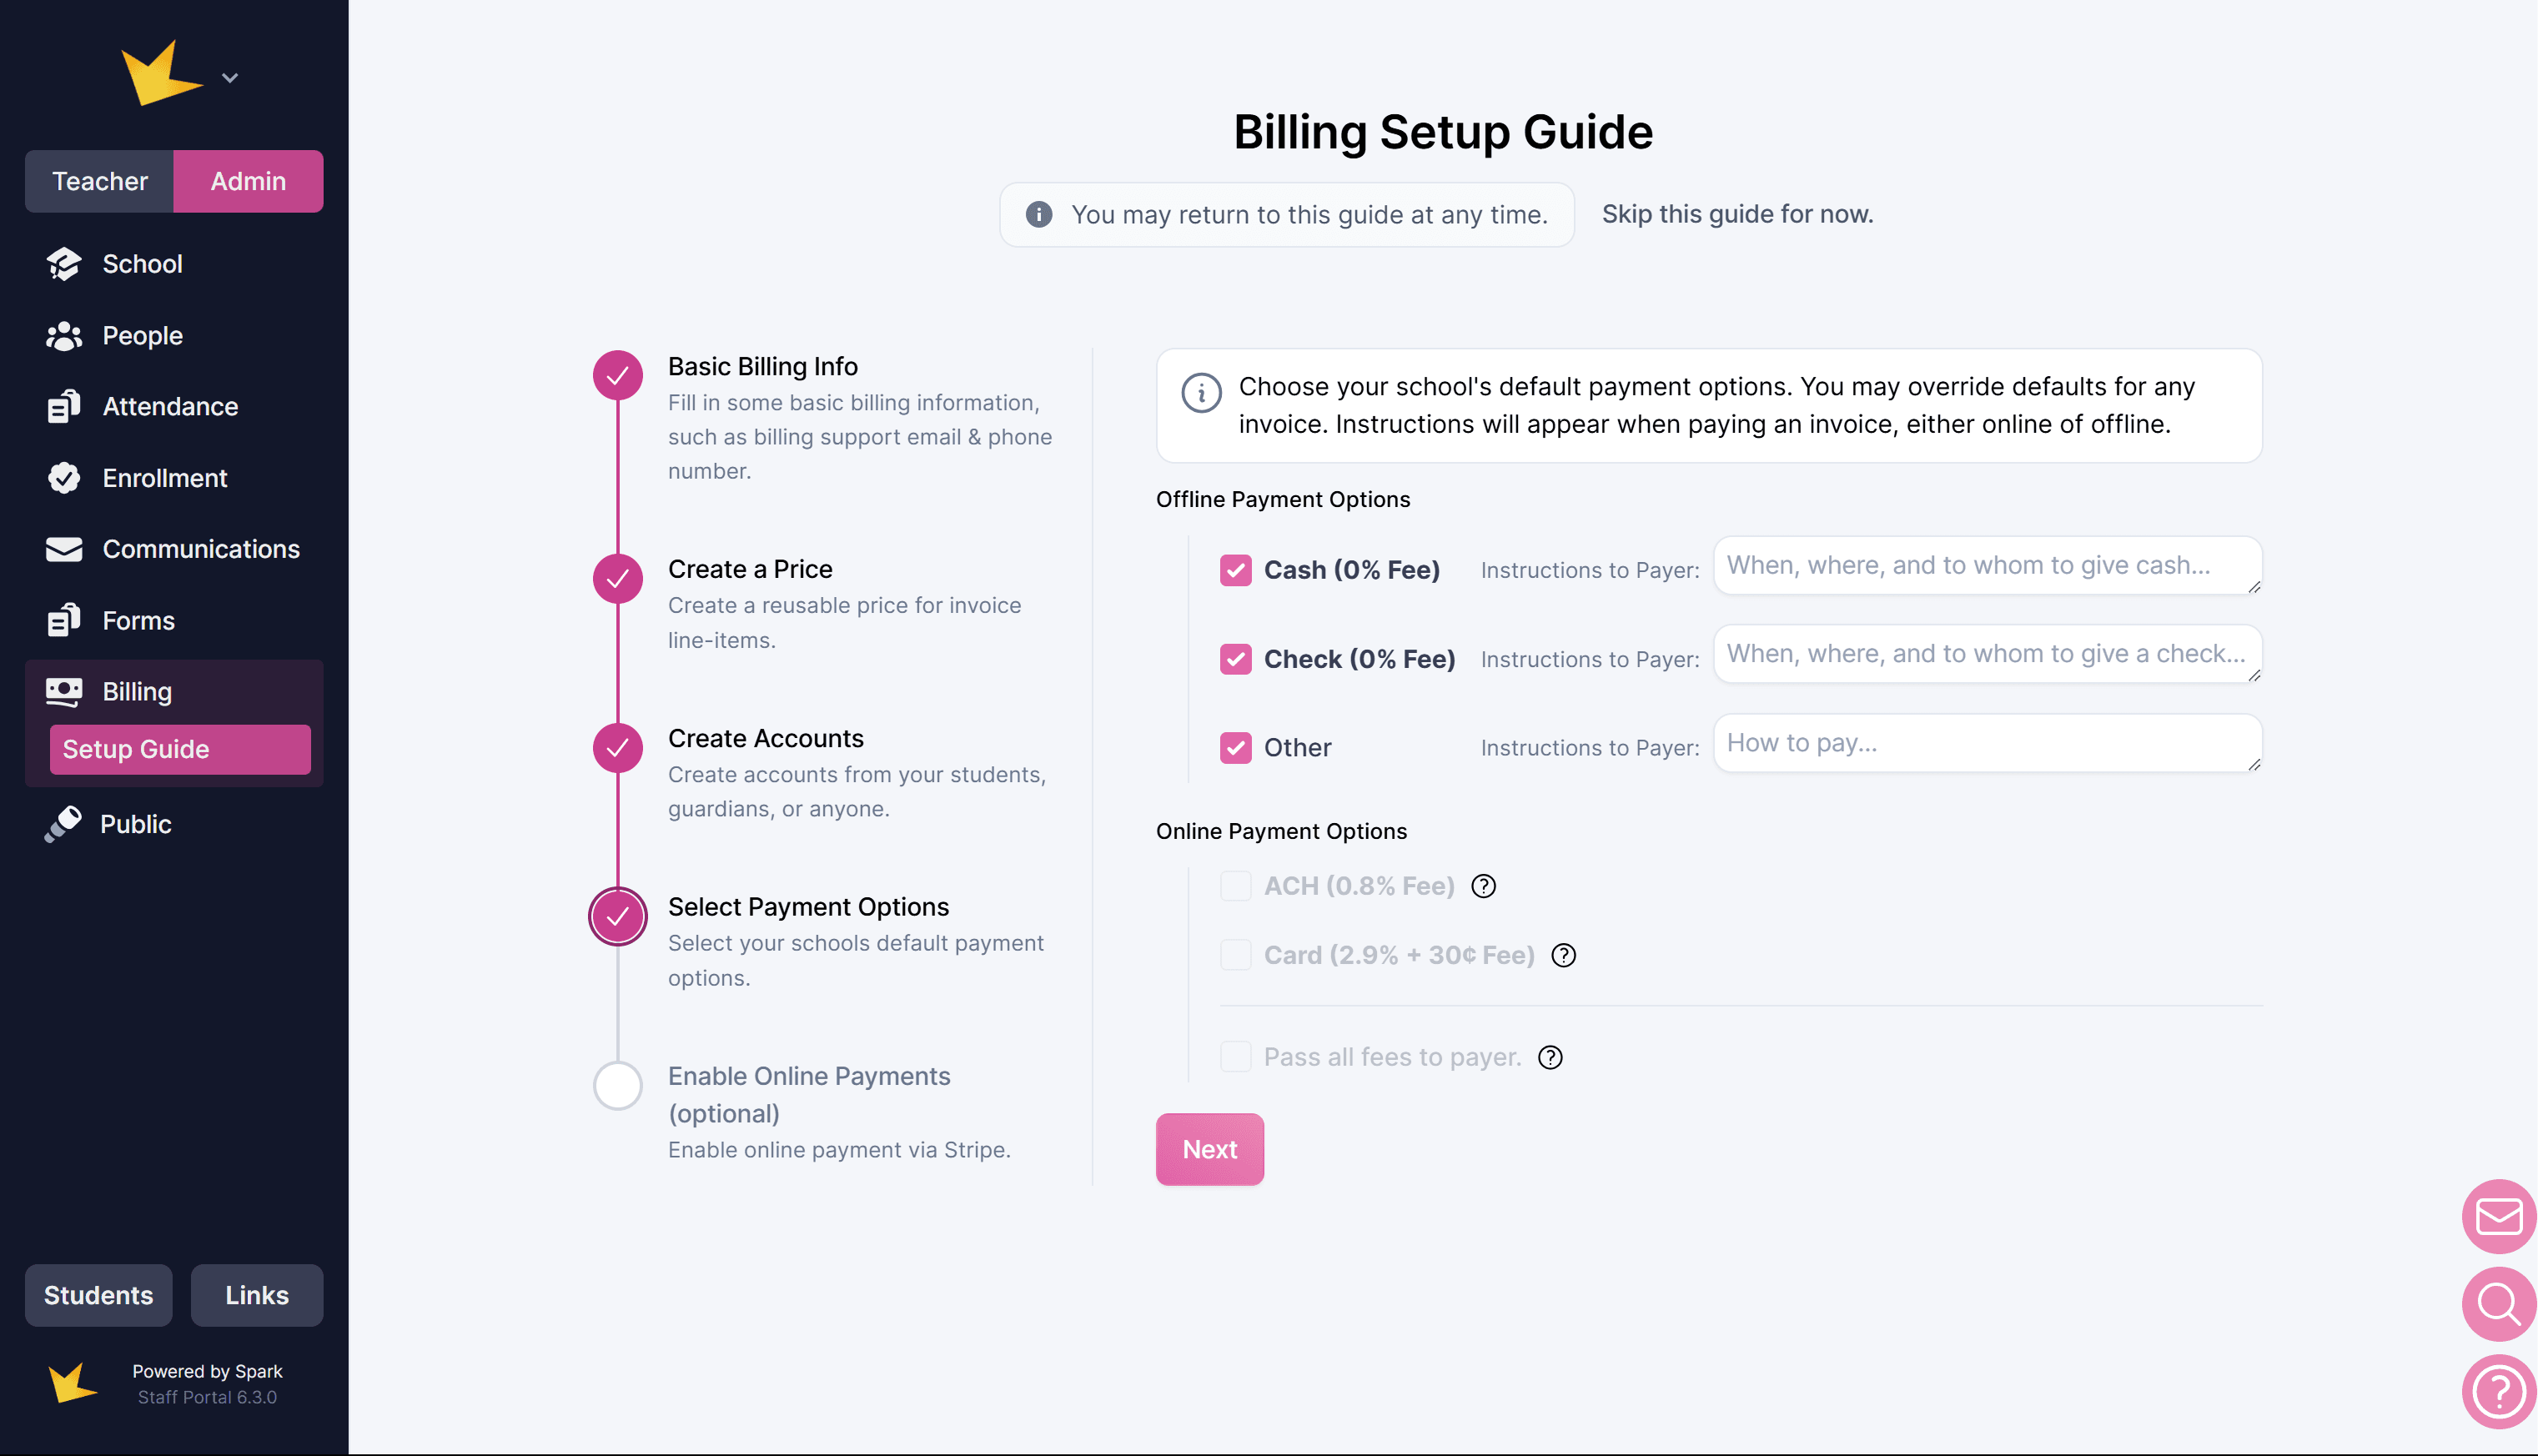Viewport: 2538px width, 1456px height.
Task: Click the Next button
Action: pyautogui.click(x=1209, y=1149)
